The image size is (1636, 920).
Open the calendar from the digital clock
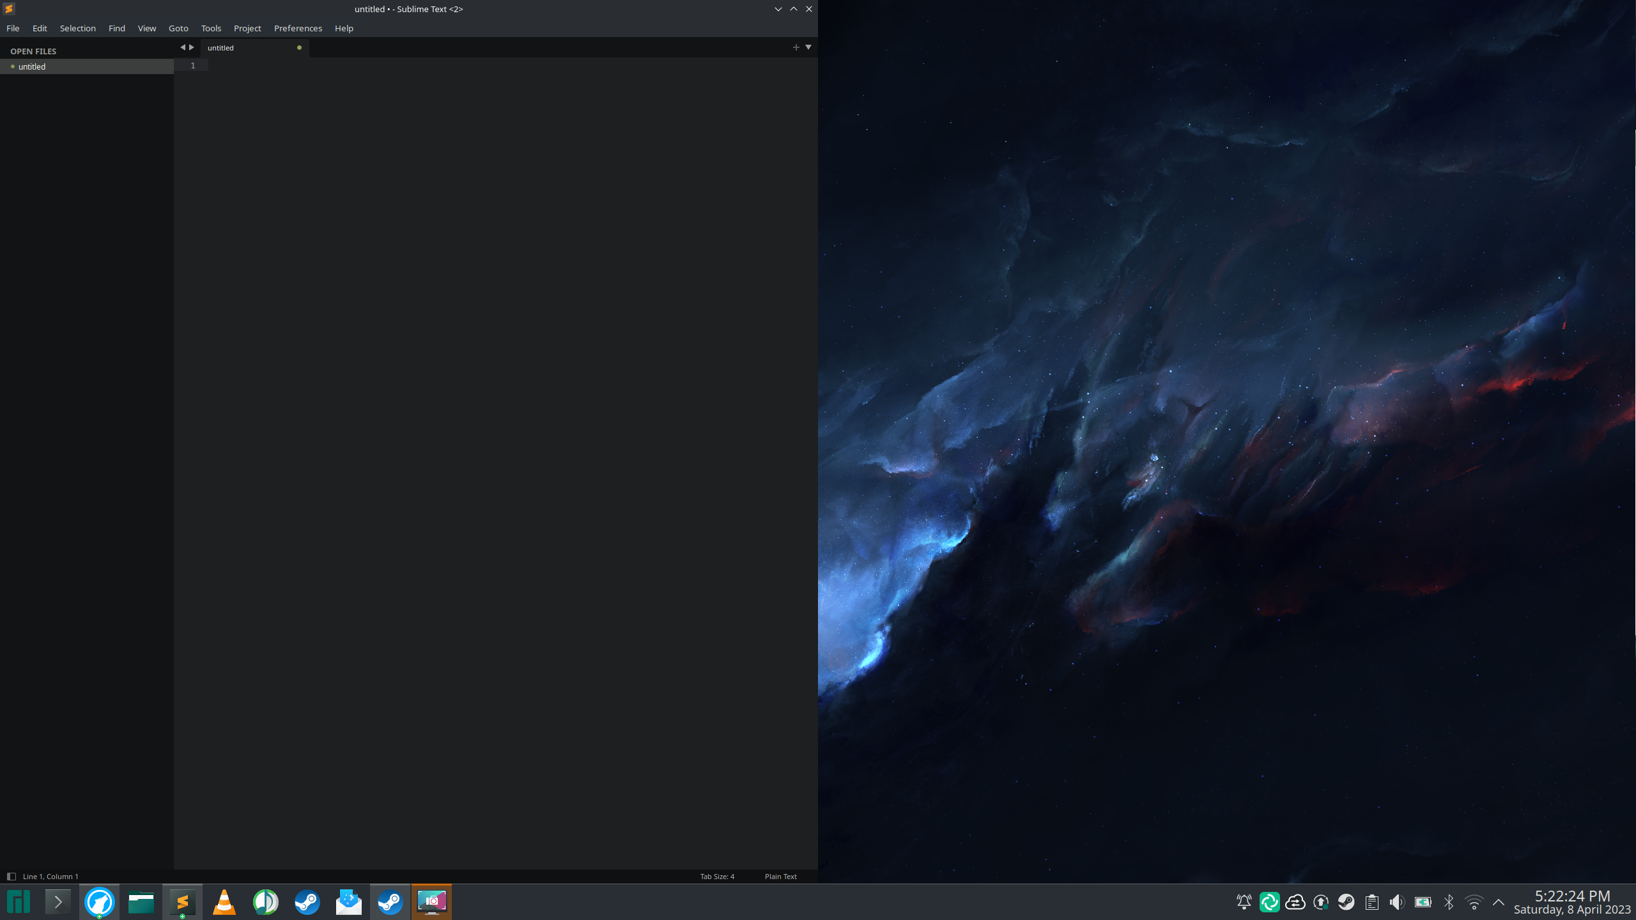[x=1572, y=902]
